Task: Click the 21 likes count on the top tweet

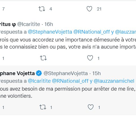Action: pyautogui.click(x=99, y=9)
